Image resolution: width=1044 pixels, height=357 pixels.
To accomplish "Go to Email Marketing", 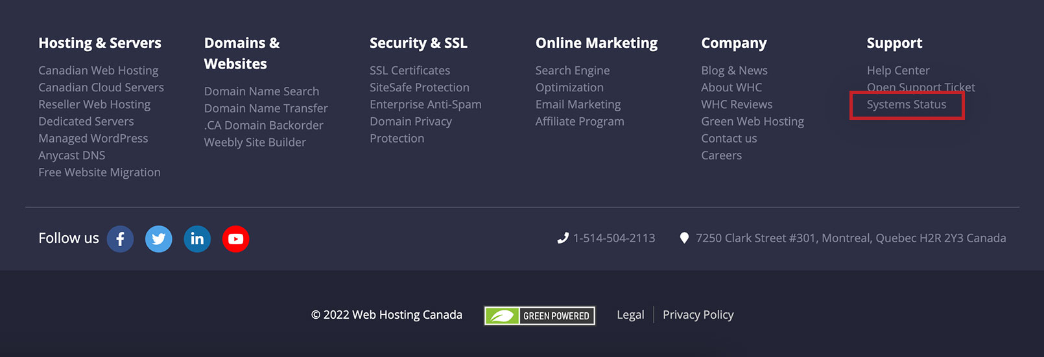I will [x=578, y=104].
